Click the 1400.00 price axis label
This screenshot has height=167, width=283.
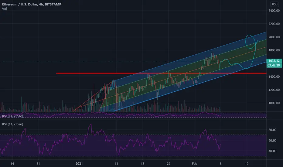[x=274, y=77]
